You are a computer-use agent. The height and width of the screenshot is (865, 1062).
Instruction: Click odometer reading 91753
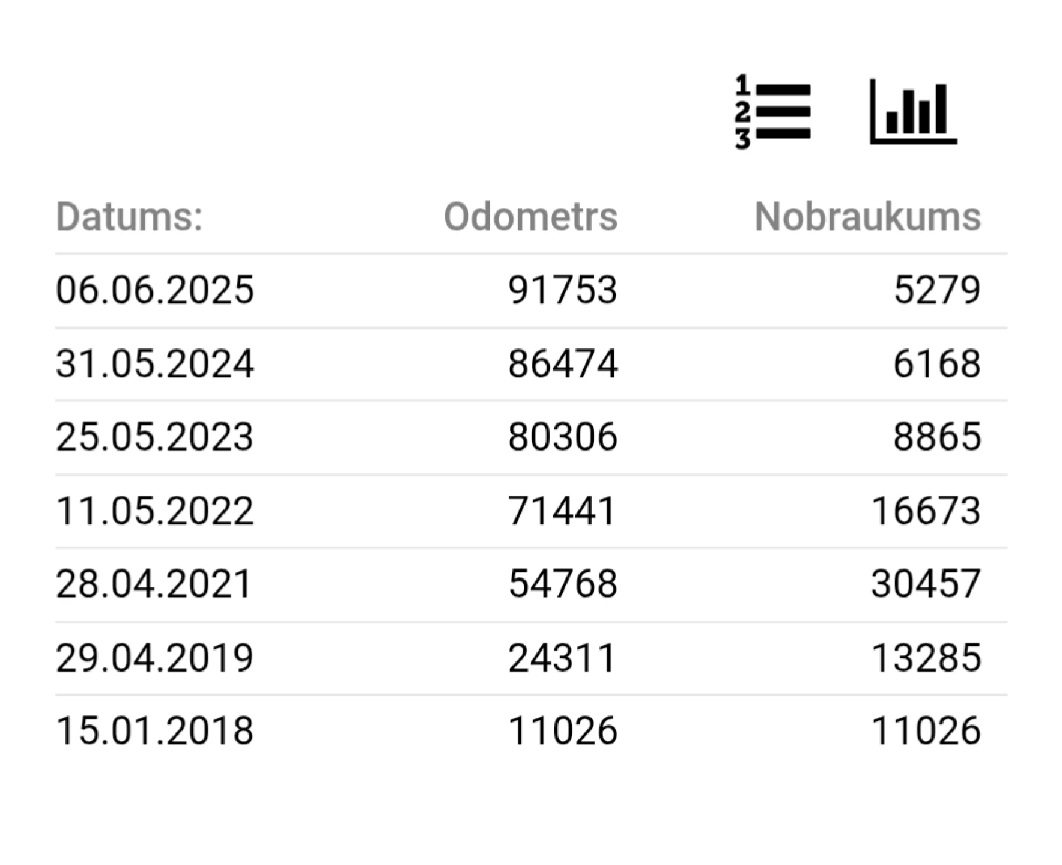click(563, 290)
